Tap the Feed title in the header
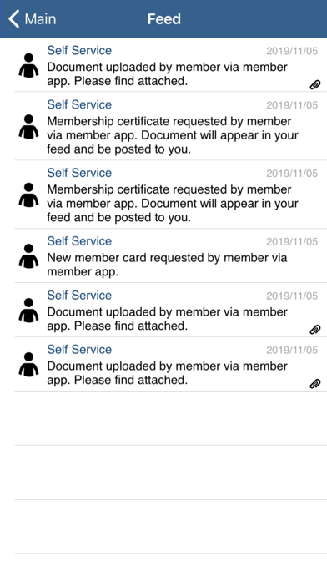Viewport: 327px width, 581px height. (164, 19)
